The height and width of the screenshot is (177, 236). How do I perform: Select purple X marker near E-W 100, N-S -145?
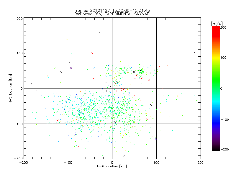click(x=156, y=139)
